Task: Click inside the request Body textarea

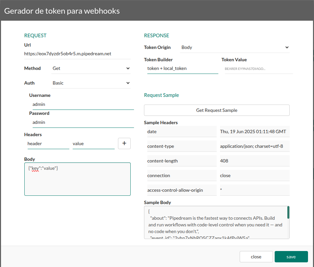Action: click(x=77, y=179)
